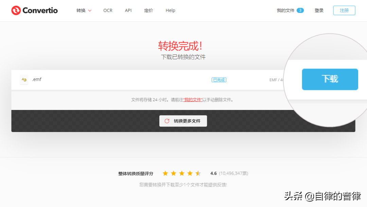Click the .emf file type icon
This screenshot has height=207, width=367.
24,80
